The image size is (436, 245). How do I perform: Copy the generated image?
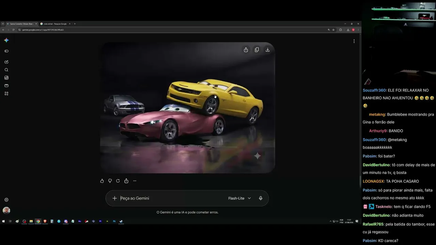tap(257, 50)
